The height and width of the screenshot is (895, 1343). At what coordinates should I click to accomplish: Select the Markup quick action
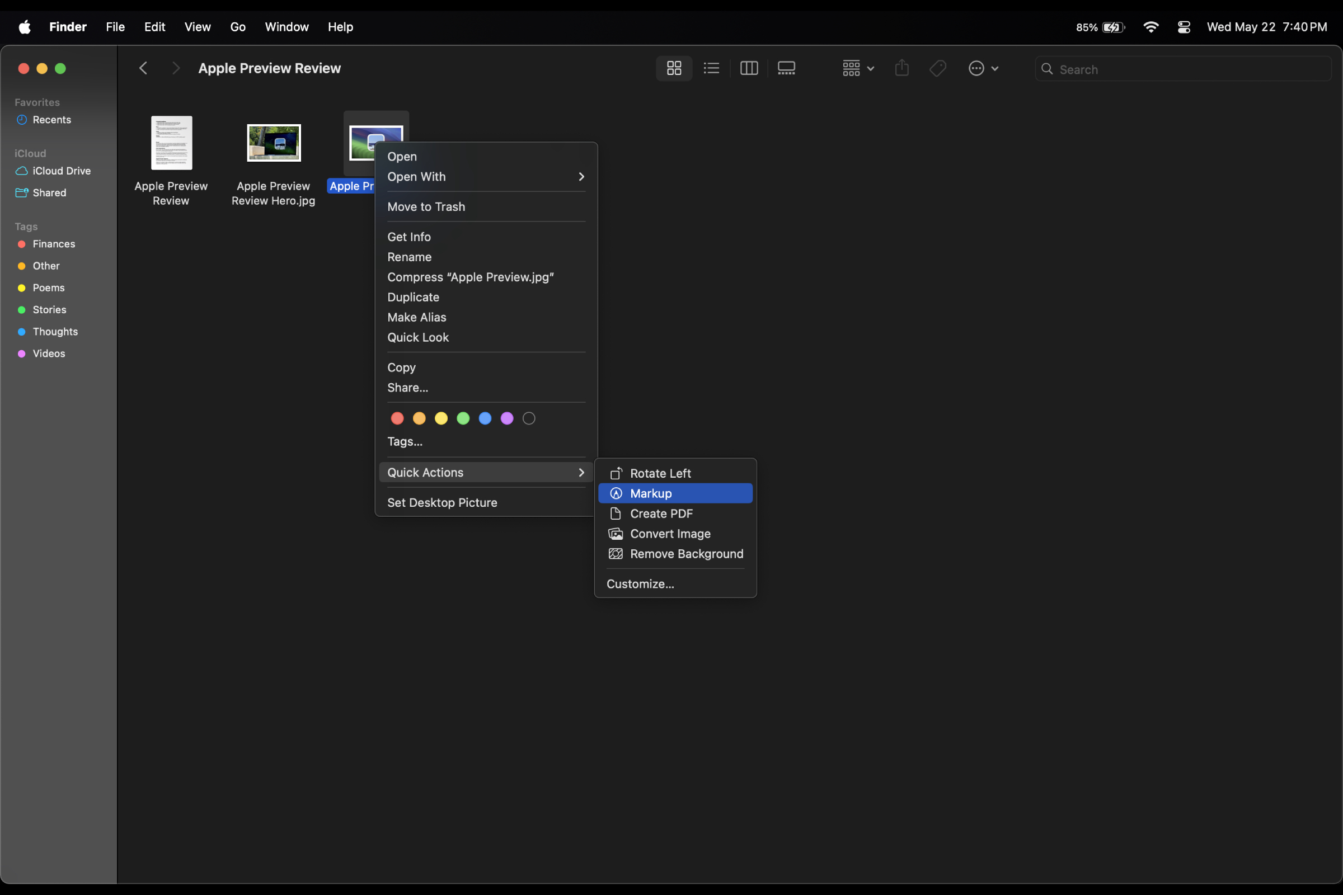tap(650, 493)
